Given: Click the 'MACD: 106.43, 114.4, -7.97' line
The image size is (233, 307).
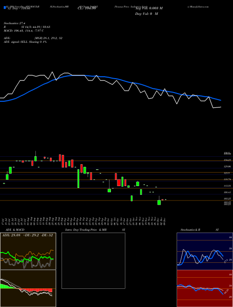Looking at the screenshot, I should coord(24,31).
